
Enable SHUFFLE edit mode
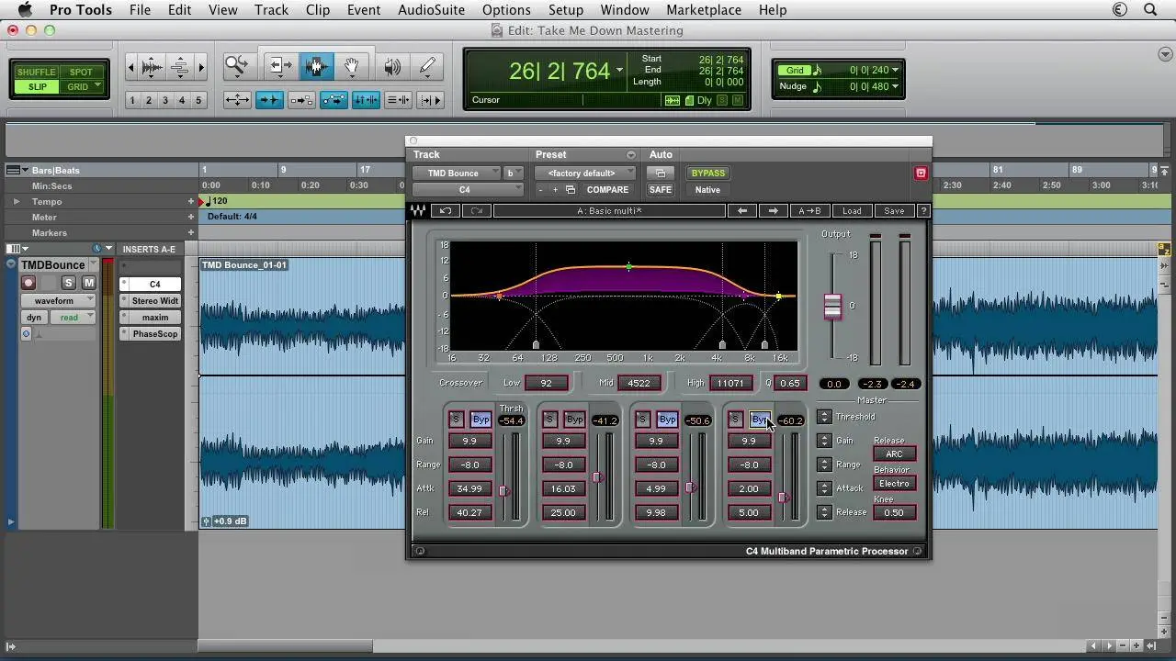[37, 72]
